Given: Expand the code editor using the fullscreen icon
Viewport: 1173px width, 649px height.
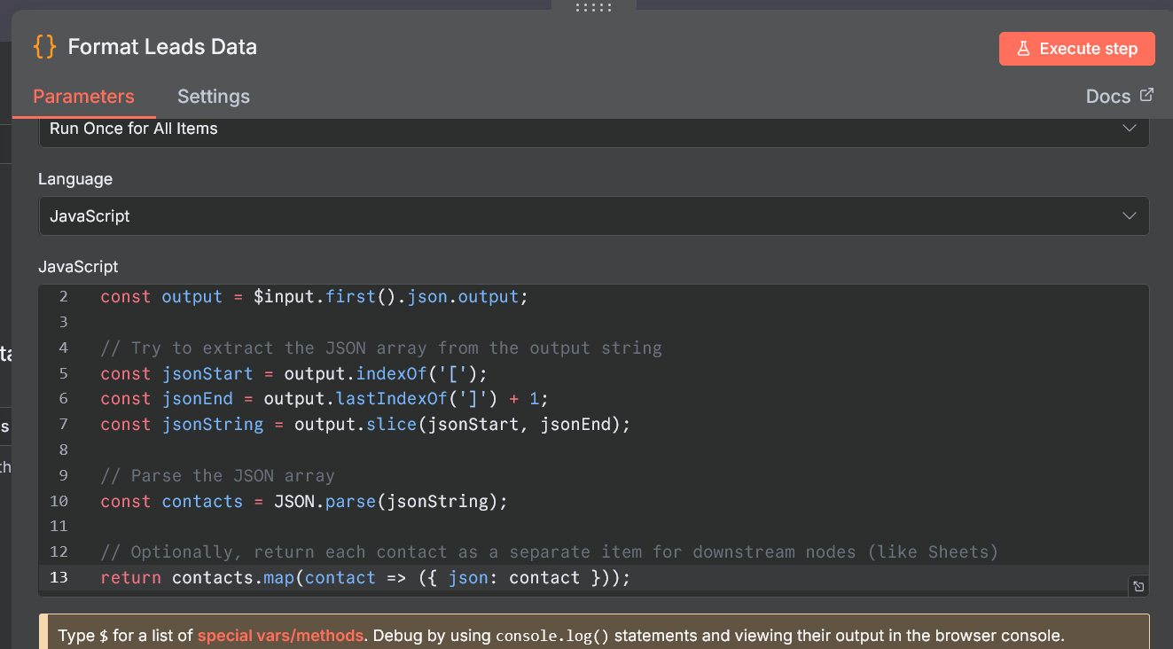Looking at the screenshot, I should click(x=1138, y=586).
